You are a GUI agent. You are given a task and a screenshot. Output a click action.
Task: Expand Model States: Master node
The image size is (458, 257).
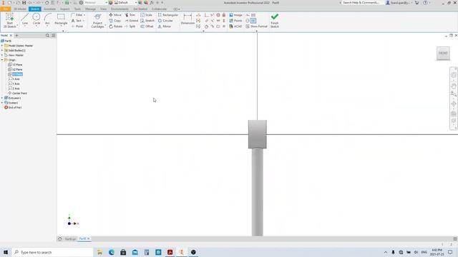click(x=2, y=46)
